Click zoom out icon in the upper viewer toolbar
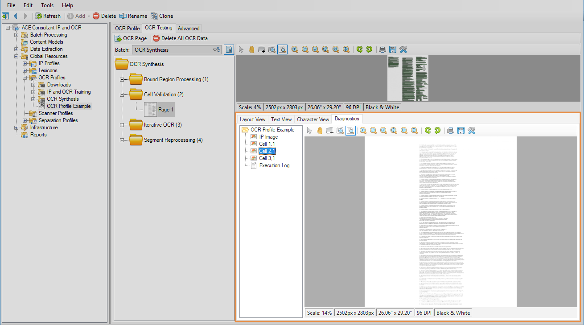This screenshot has width=584, height=325. tap(305, 49)
